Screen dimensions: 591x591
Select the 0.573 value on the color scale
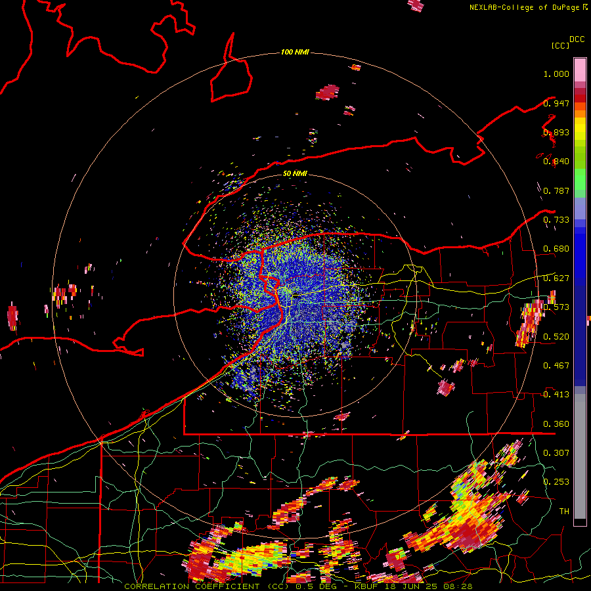pyautogui.click(x=556, y=307)
